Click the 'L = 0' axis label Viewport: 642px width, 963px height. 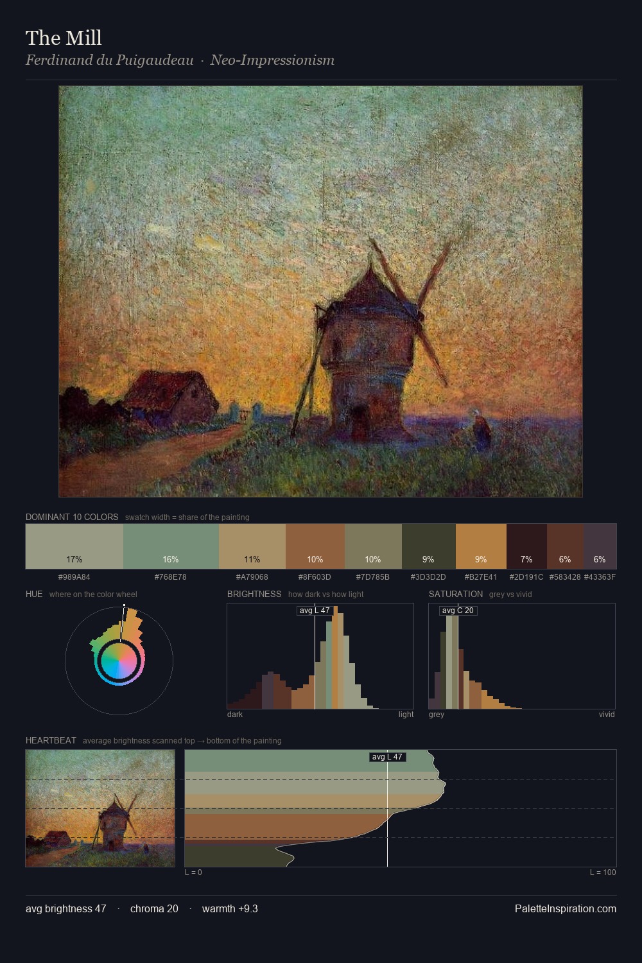click(193, 872)
